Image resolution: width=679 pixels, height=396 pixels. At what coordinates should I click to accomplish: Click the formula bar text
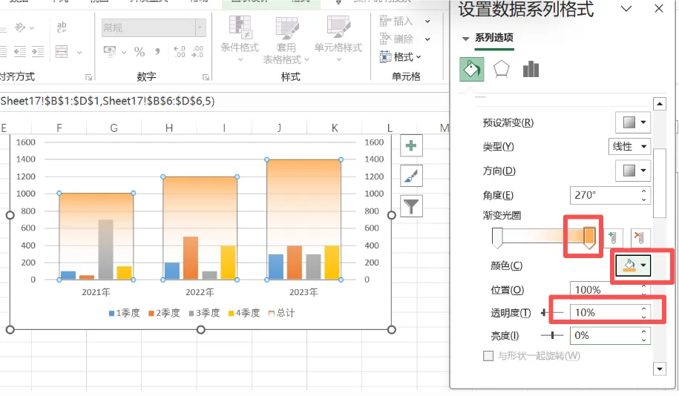click(108, 101)
